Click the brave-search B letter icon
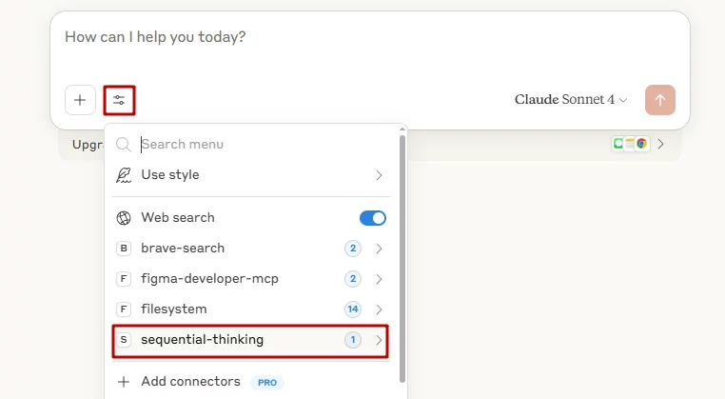This screenshot has height=399, width=725. tap(124, 249)
